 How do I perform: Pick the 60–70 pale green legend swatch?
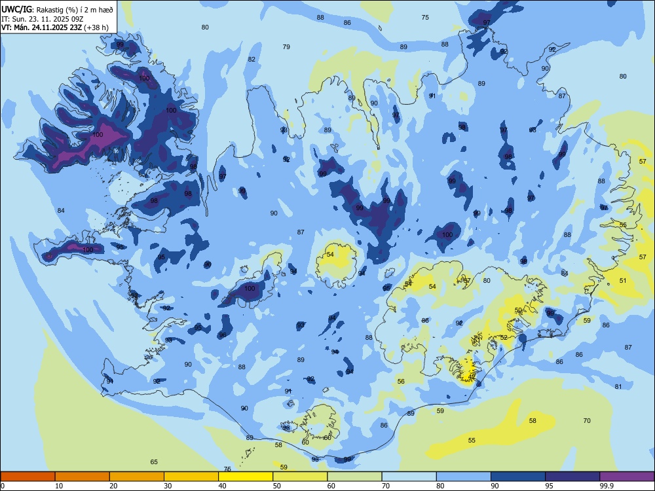pyautogui.click(x=354, y=477)
